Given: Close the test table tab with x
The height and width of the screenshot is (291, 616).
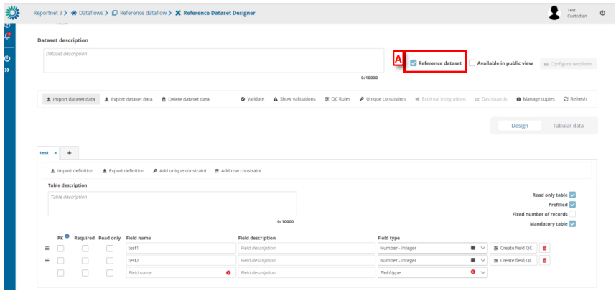Looking at the screenshot, I should (x=54, y=153).
